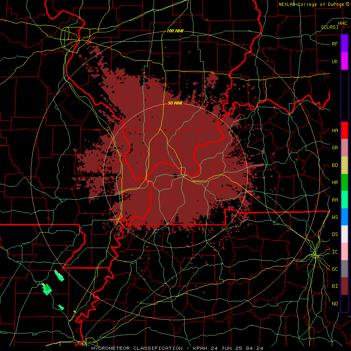Image resolution: width=351 pixels, height=351 pixels.
Task: Click the GC gray legend color block
Action: [344, 269]
